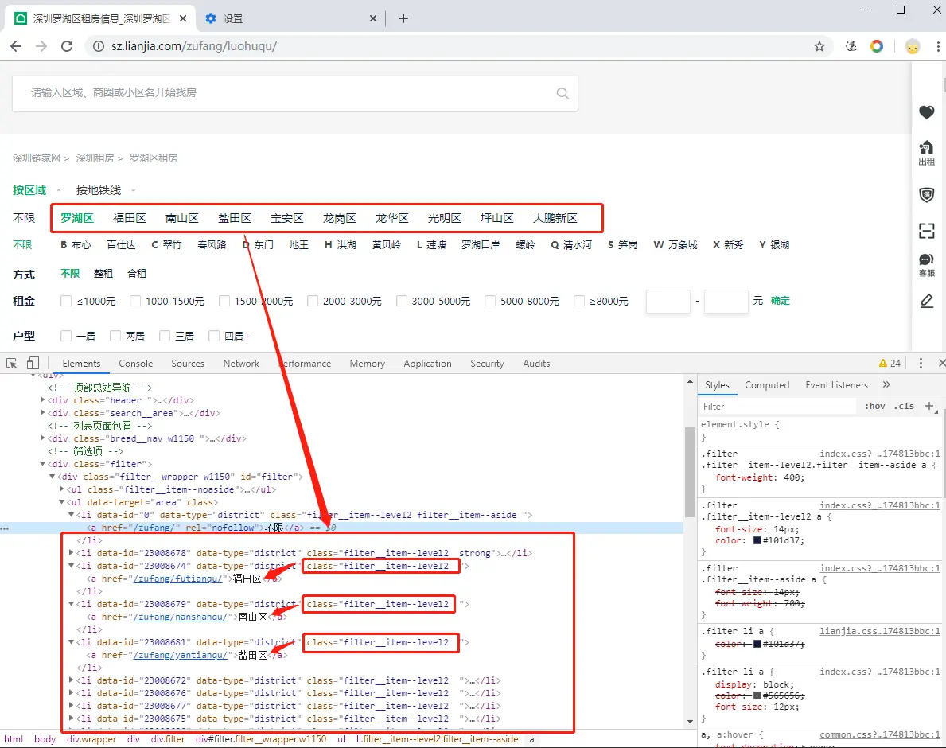
Task: Collapse the div id="filter" wrapper node
Action: tap(52, 477)
